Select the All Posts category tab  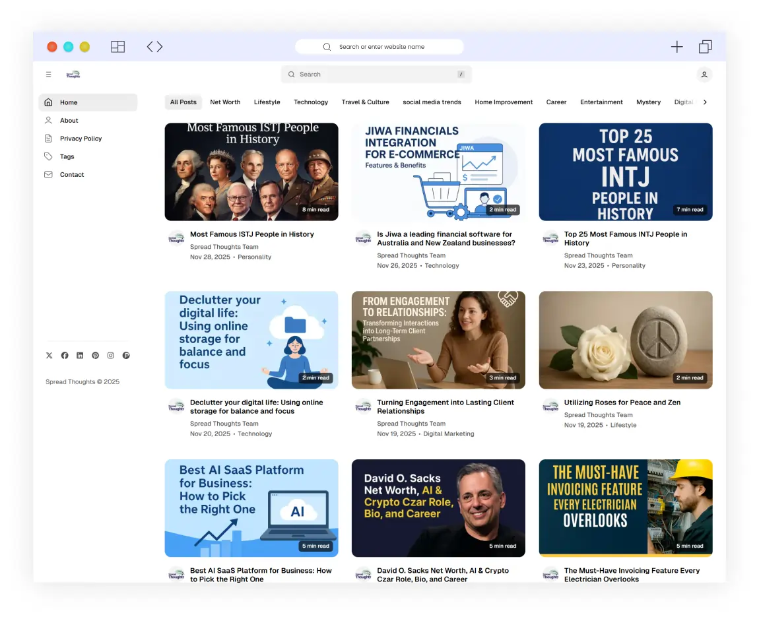pyautogui.click(x=183, y=102)
